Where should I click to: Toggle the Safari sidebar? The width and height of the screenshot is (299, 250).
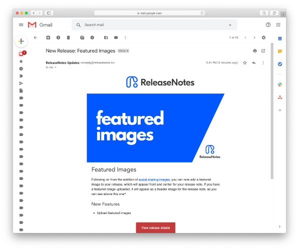(x=49, y=13)
